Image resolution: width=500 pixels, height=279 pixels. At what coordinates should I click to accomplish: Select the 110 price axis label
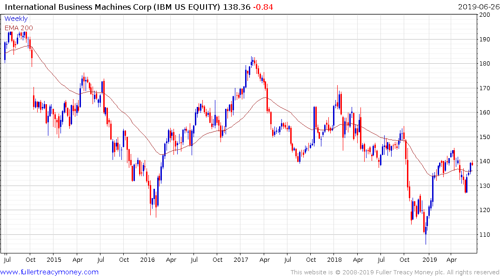(x=485, y=235)
